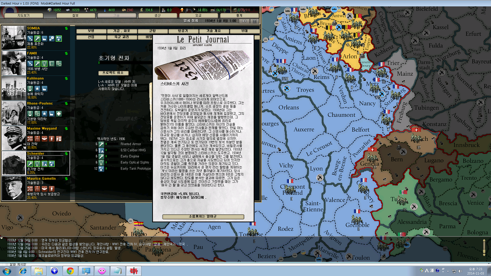Image resolution: width=491 pixels, height=276 pixels.
Task: Click Bern province on the map
Action: pyautogui.click(x=397, y=159)
